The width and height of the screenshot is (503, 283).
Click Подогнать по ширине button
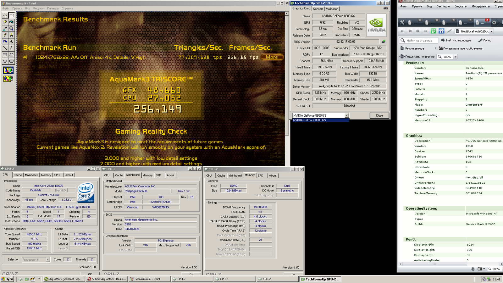coord(417,57)
